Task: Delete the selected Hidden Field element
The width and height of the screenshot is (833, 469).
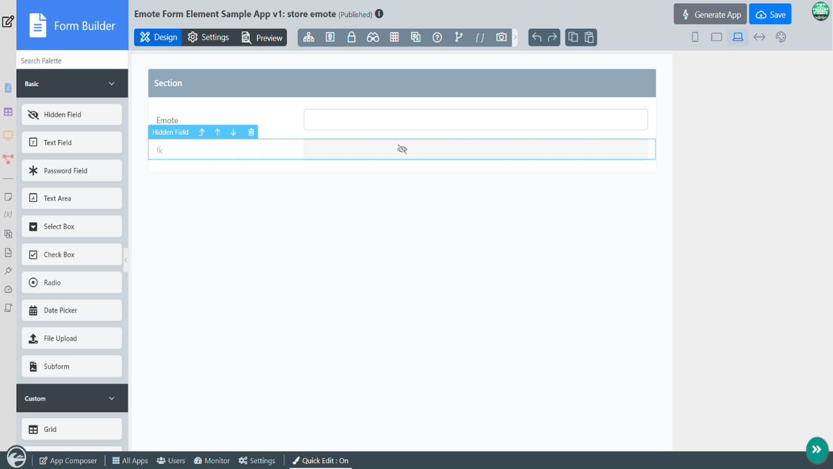Action: point(251,132)
